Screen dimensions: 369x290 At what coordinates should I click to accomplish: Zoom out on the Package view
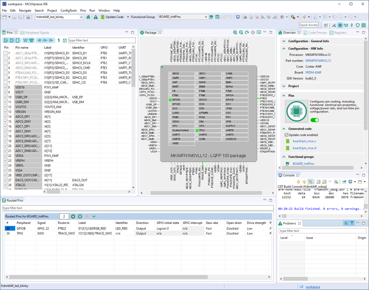(x=241, y=33)
